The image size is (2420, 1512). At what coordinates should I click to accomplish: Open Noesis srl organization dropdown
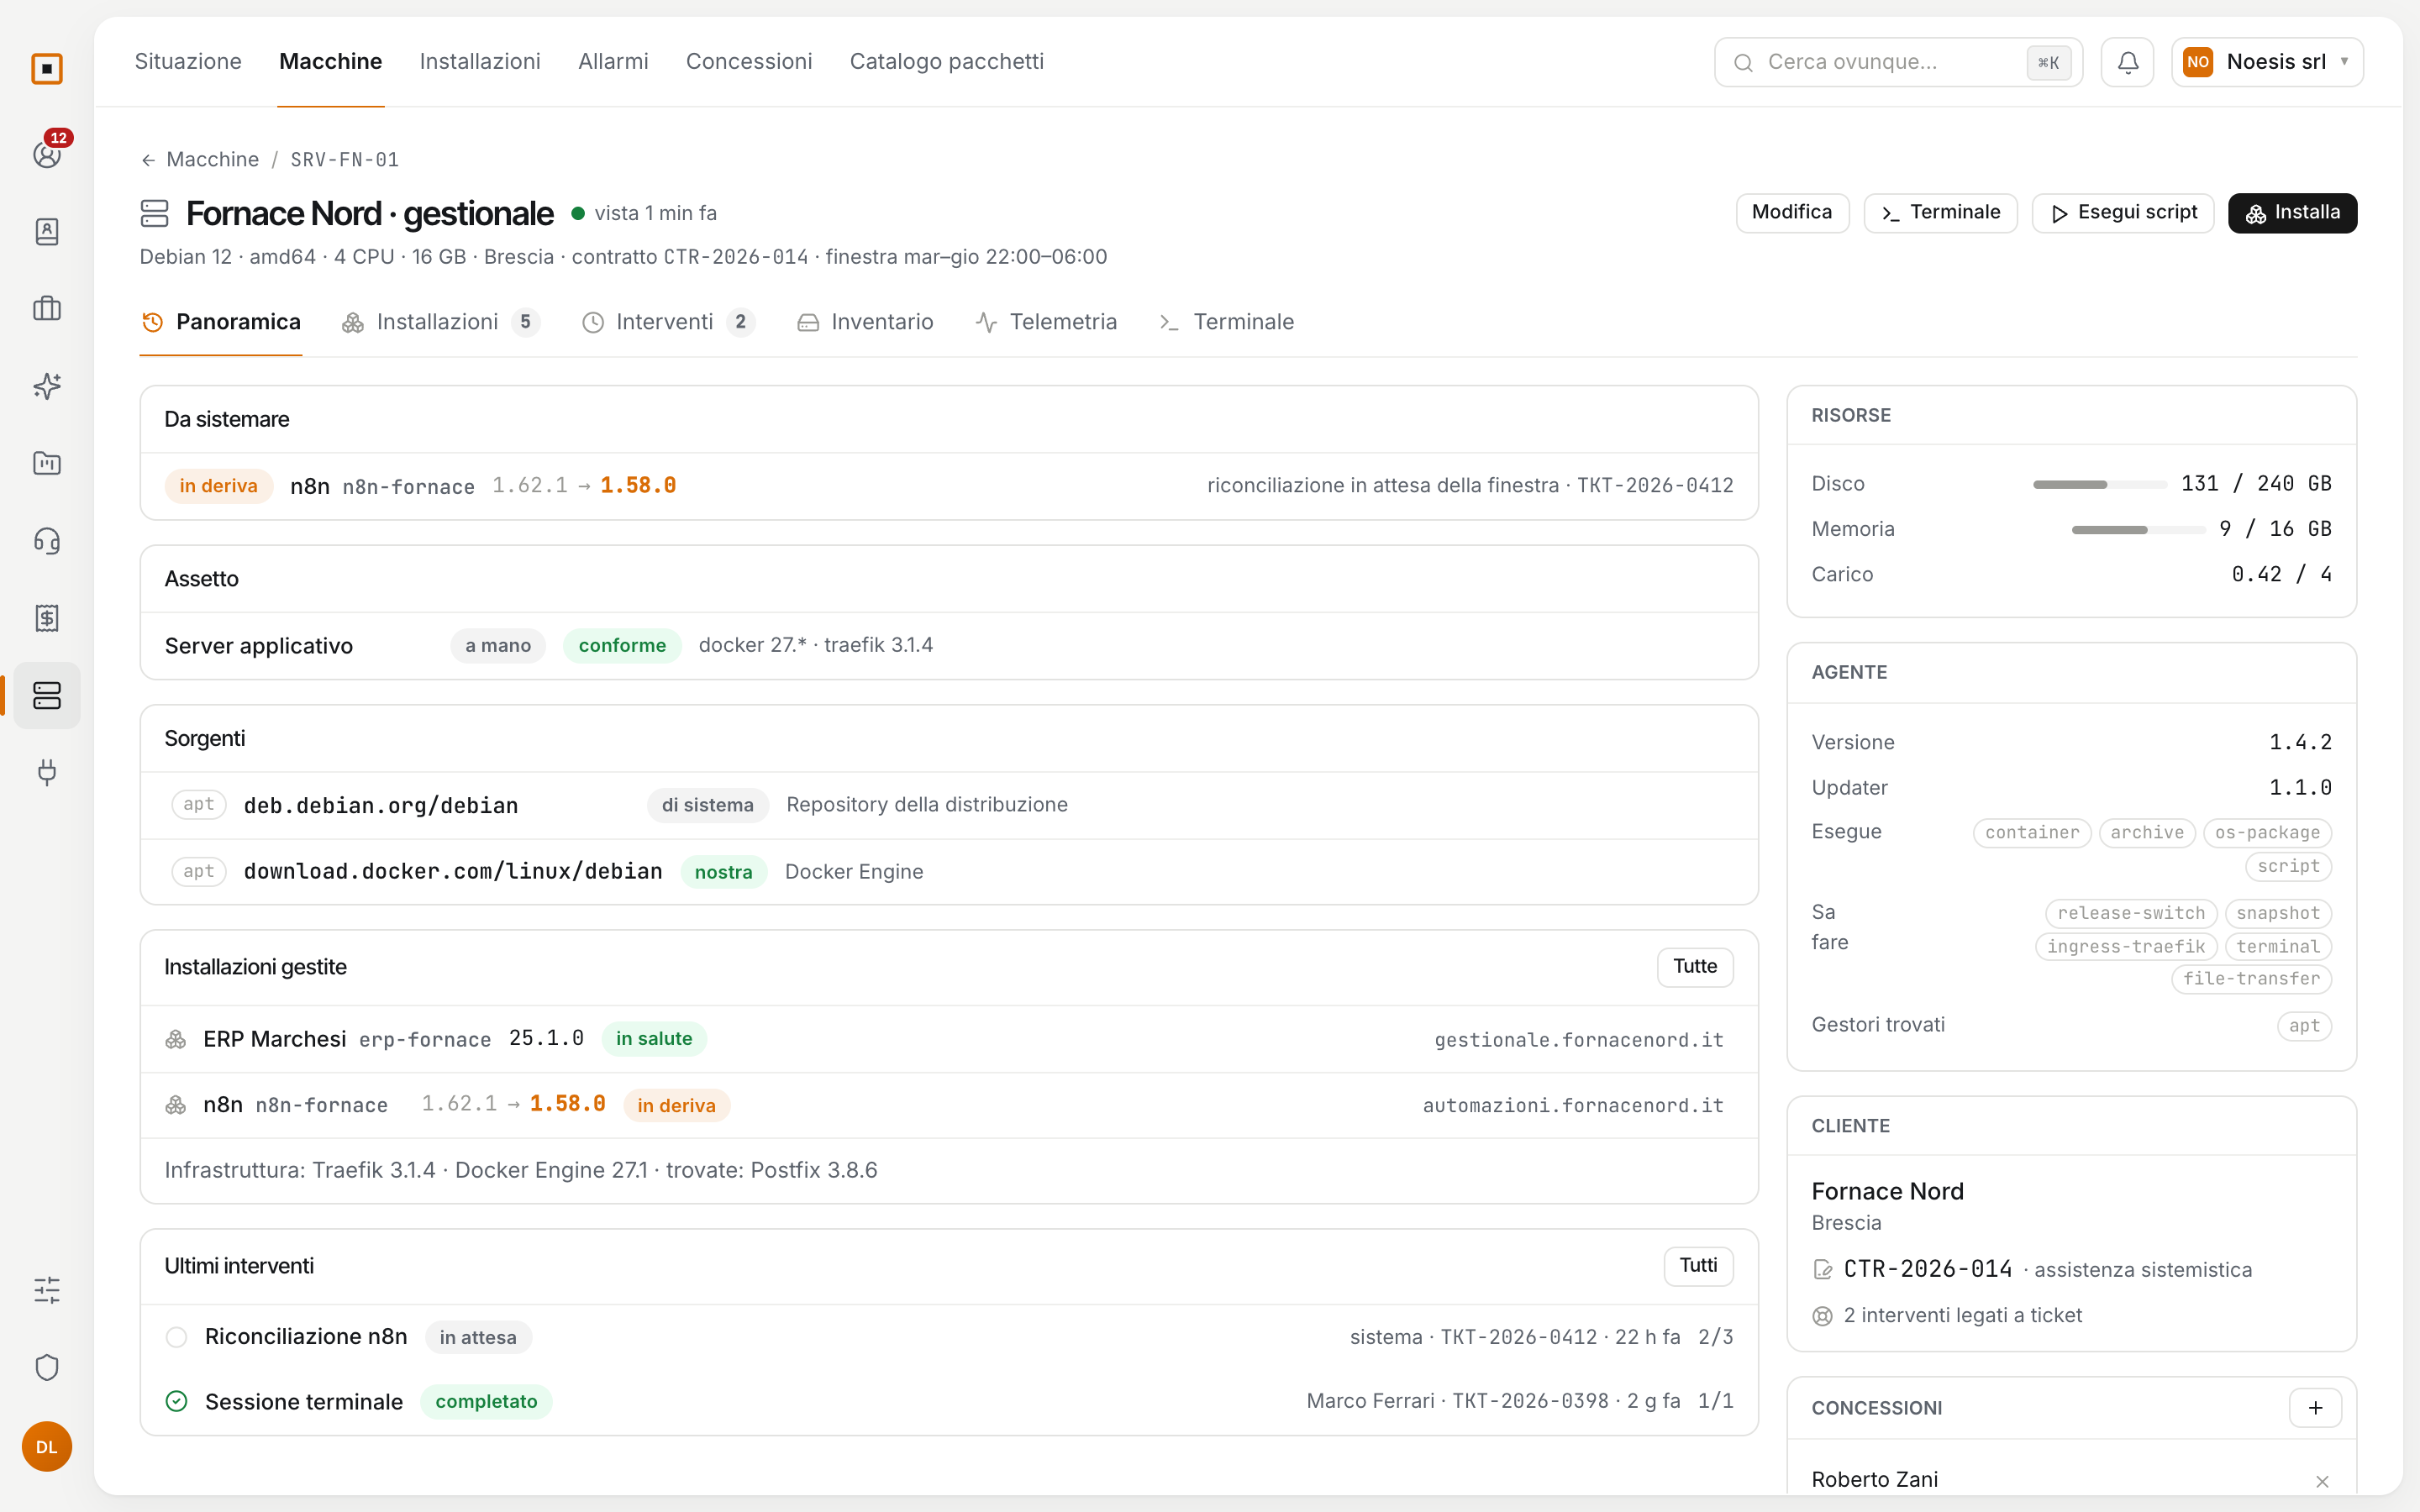click(2267, 62)
